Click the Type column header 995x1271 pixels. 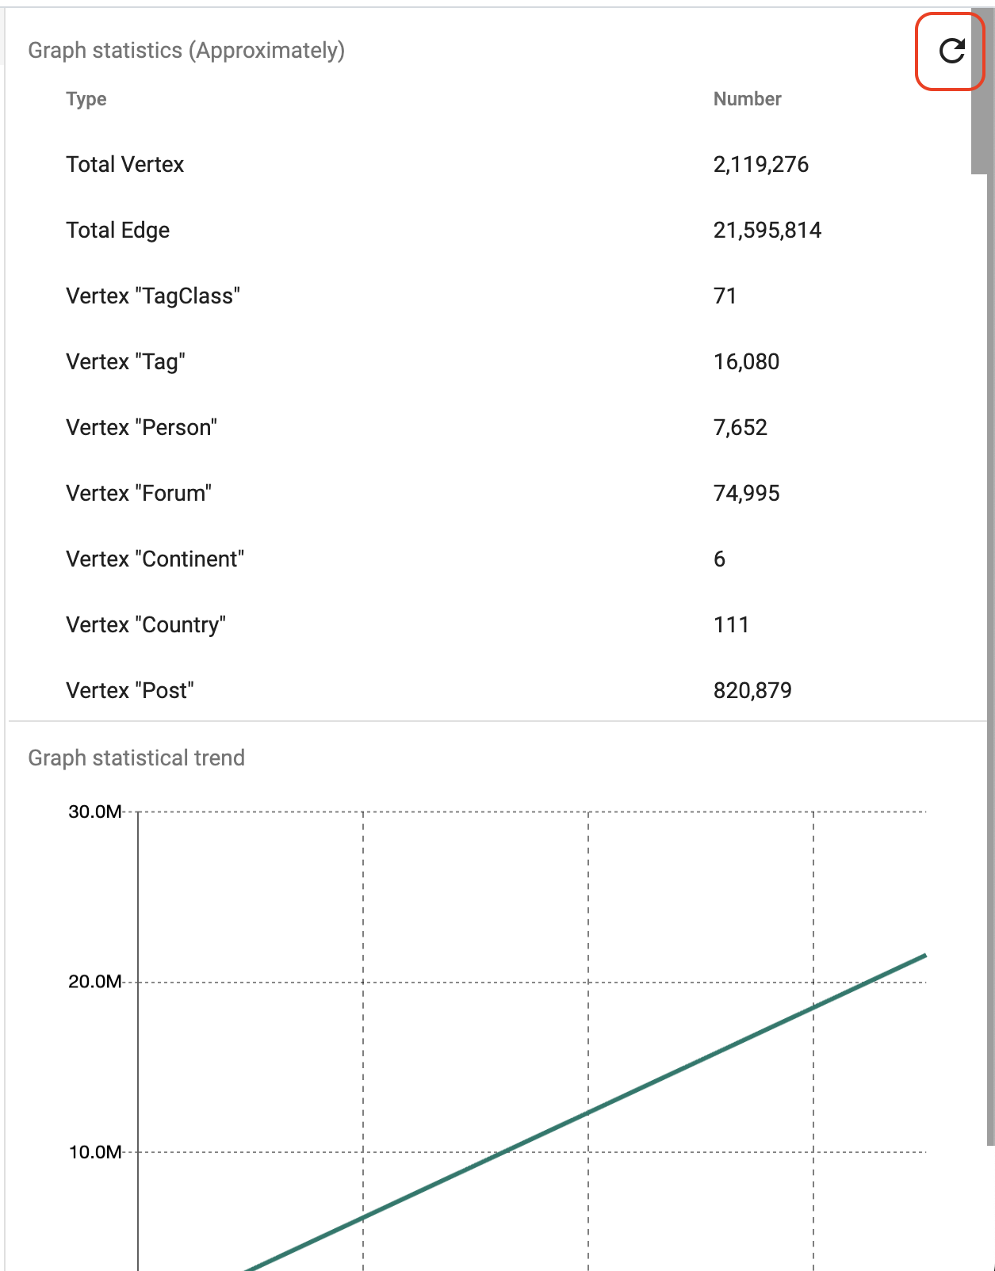pyautogui.click(x=86, y=99)
